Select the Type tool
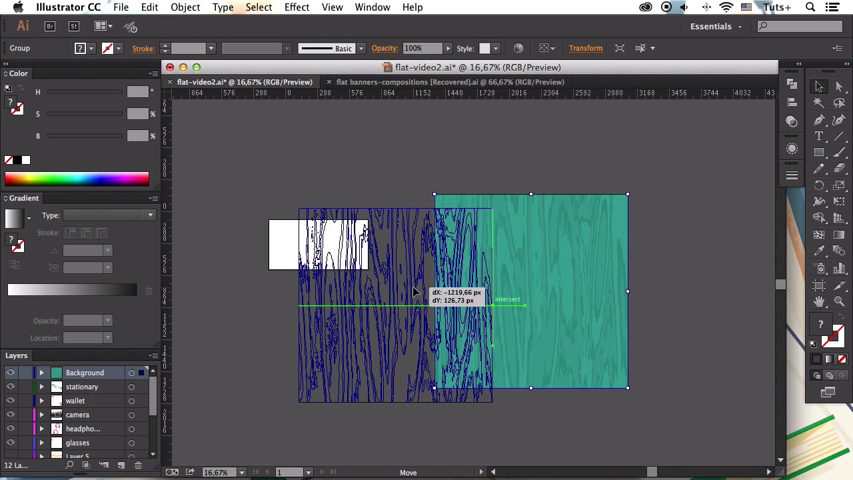 (x=819, y=136)
